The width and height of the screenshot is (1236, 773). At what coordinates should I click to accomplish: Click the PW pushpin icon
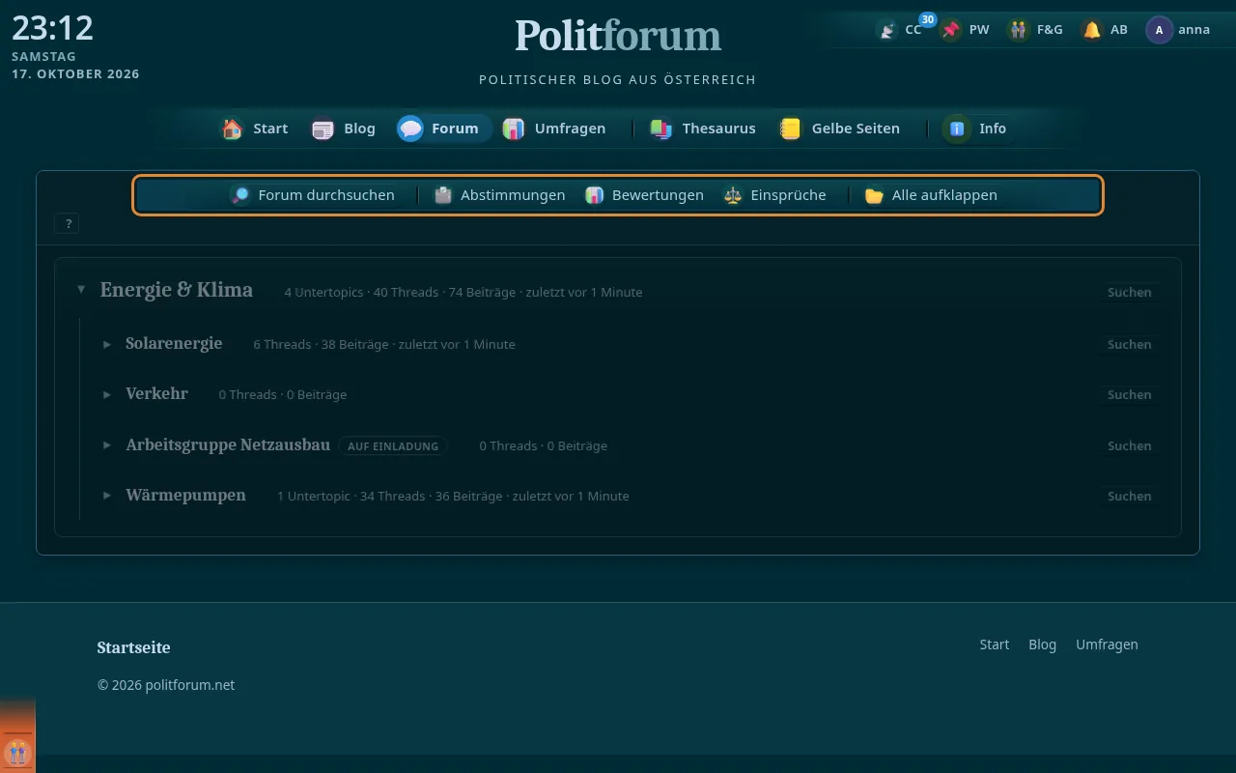click(x=951, y=30)
